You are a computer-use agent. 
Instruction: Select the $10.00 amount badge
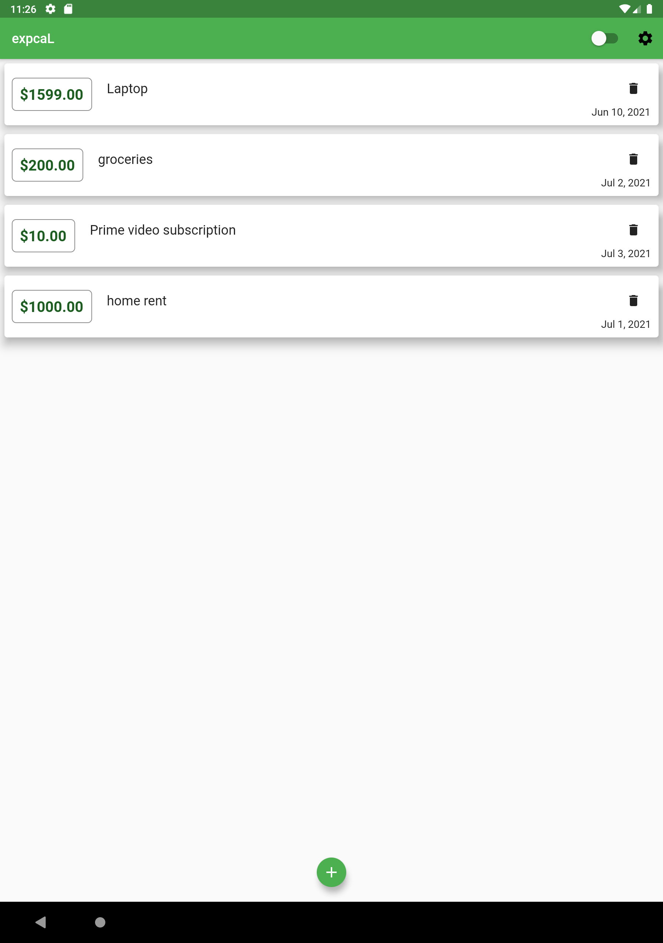coord(43,236)
